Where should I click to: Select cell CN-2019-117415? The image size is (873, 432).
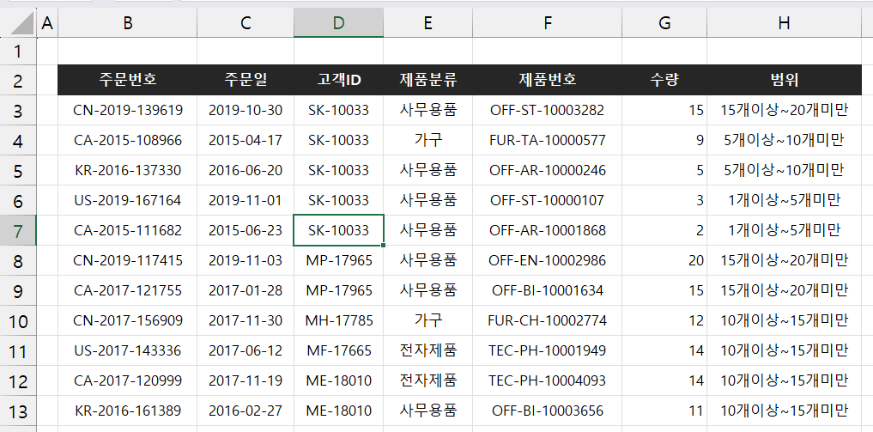pos(128,260)
